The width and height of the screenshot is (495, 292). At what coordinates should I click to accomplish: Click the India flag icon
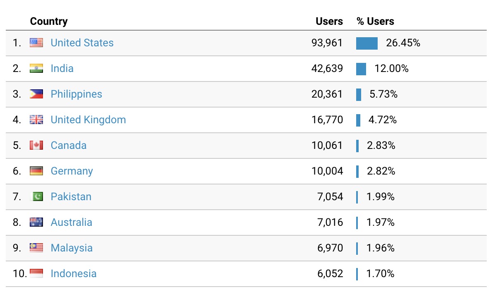click(36, 68)
